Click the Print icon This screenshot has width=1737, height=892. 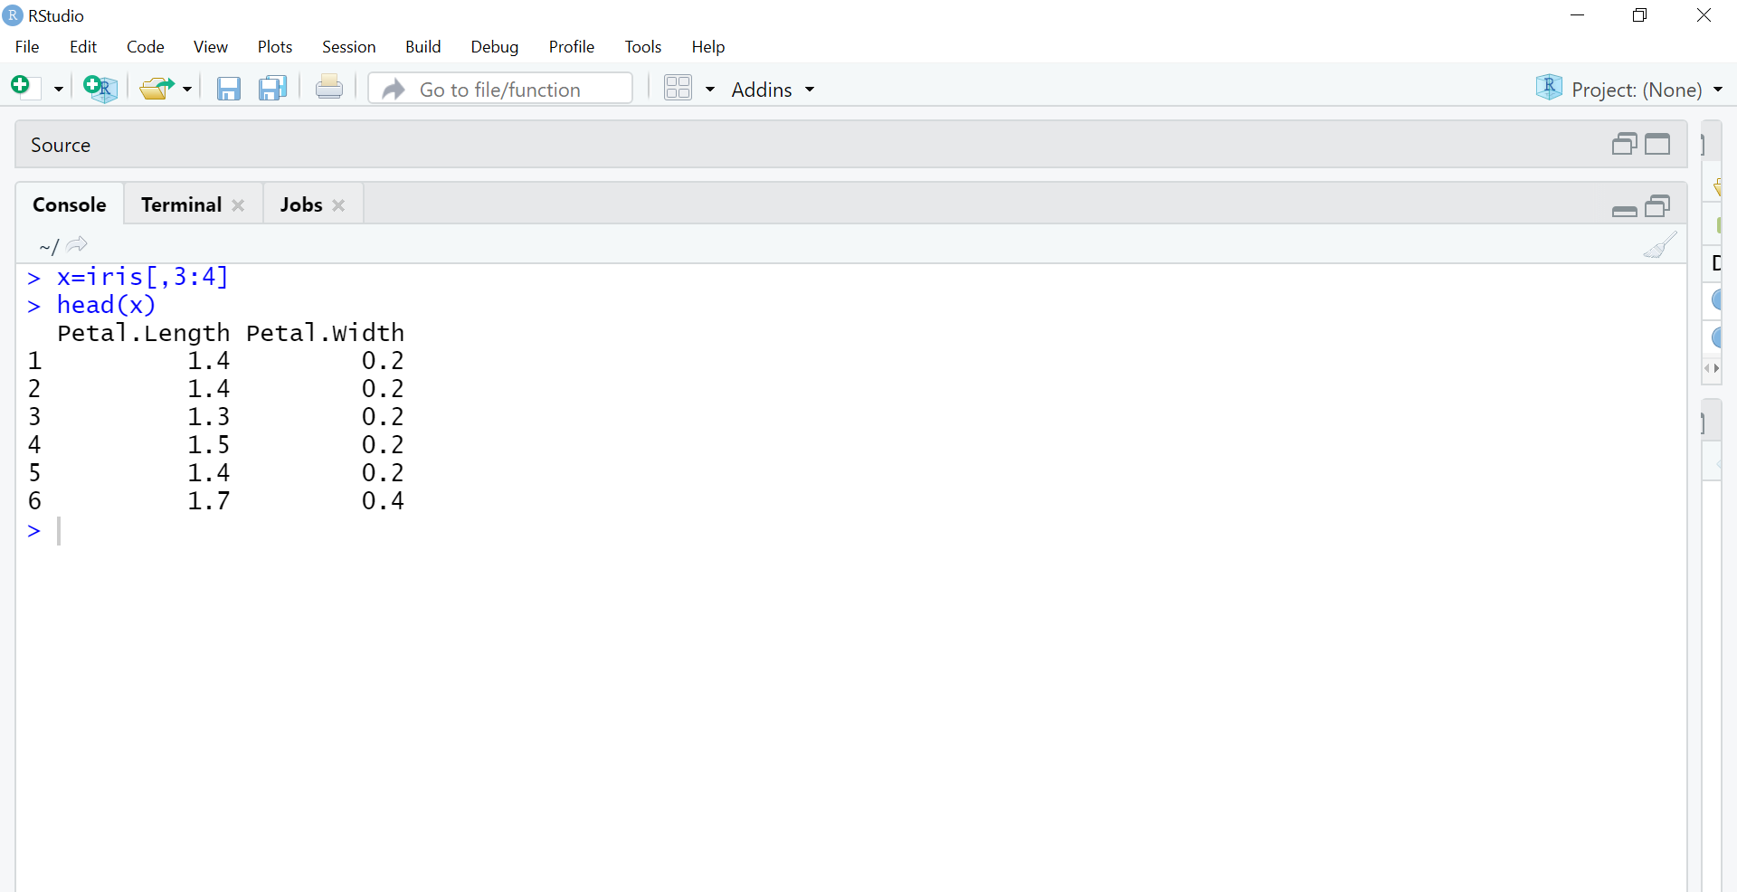329,88
